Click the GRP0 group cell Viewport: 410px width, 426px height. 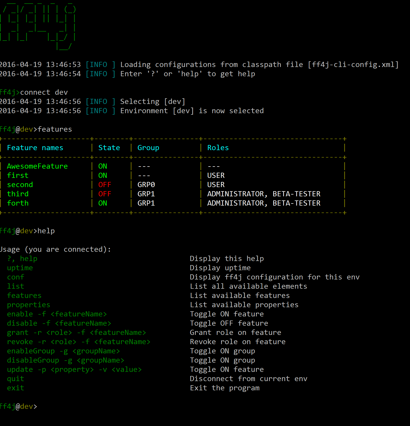click(x=146, y=185)
